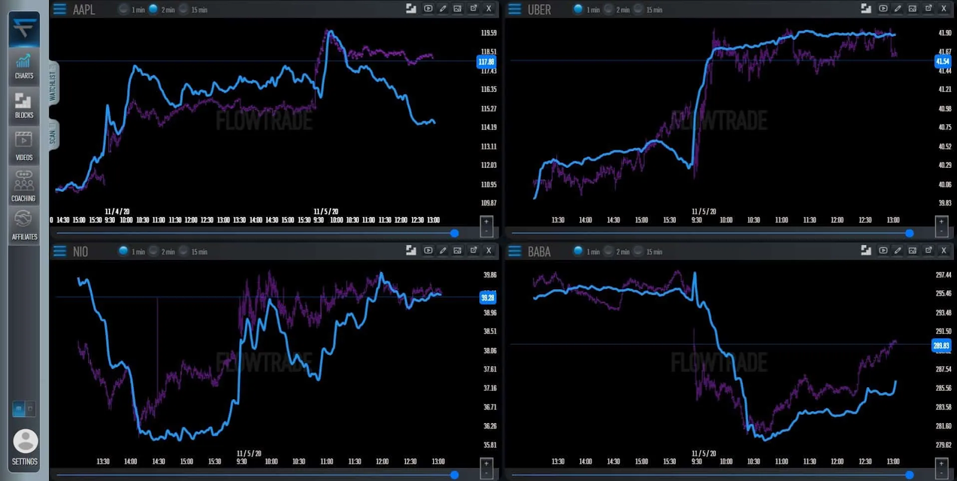Viewport: 957px width, 481px height.
Task: Click the AAPL ticker symbol label
Action: 84,10
